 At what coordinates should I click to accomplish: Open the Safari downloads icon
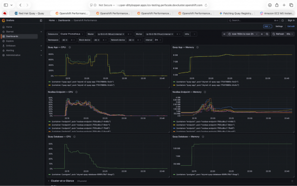(x=270, y=5)
